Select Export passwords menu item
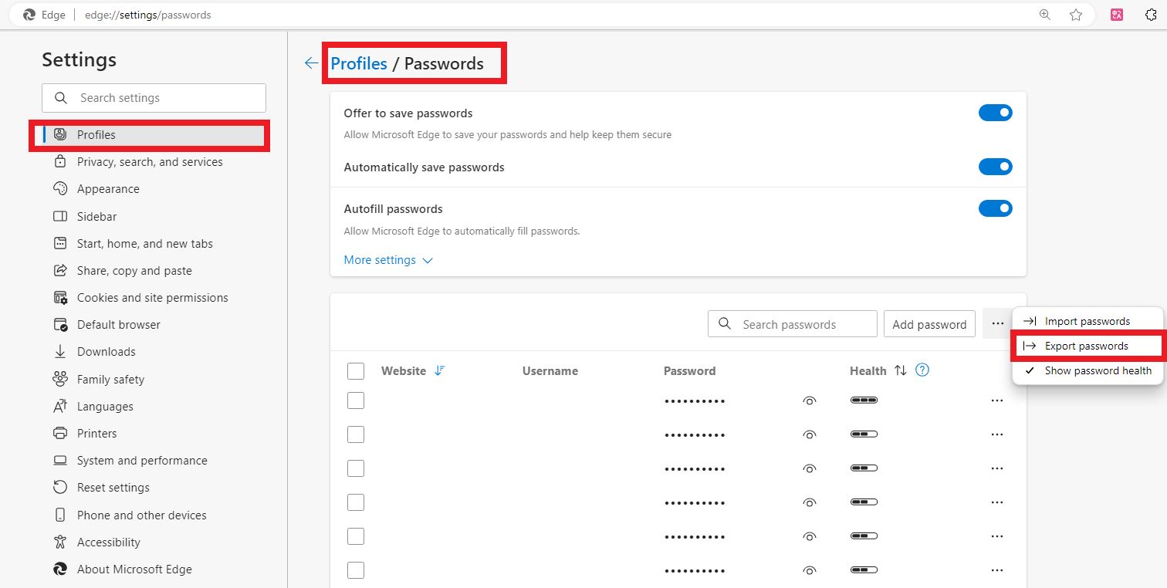1167x588 pixels. [x=1087, y=346]
